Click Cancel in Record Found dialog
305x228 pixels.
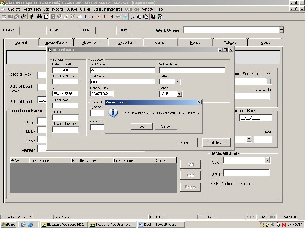point(166,126)
